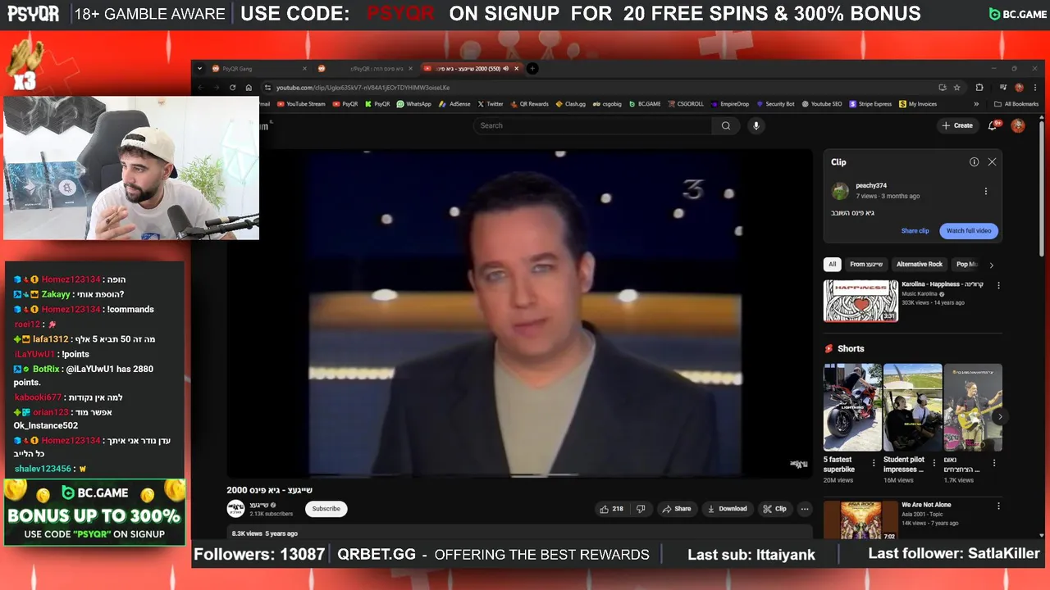Open We Are Not Alone video thumbnail
The height and width of the screenshot is (590, 1050).
(861, 520)
